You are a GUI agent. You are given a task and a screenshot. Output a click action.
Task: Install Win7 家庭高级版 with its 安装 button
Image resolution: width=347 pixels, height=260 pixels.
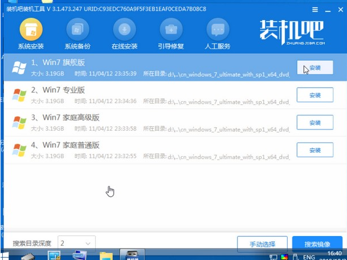coord(315,123)
